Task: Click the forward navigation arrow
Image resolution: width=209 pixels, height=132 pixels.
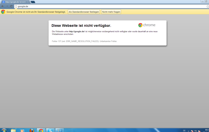Action: [x=7, y=6]
